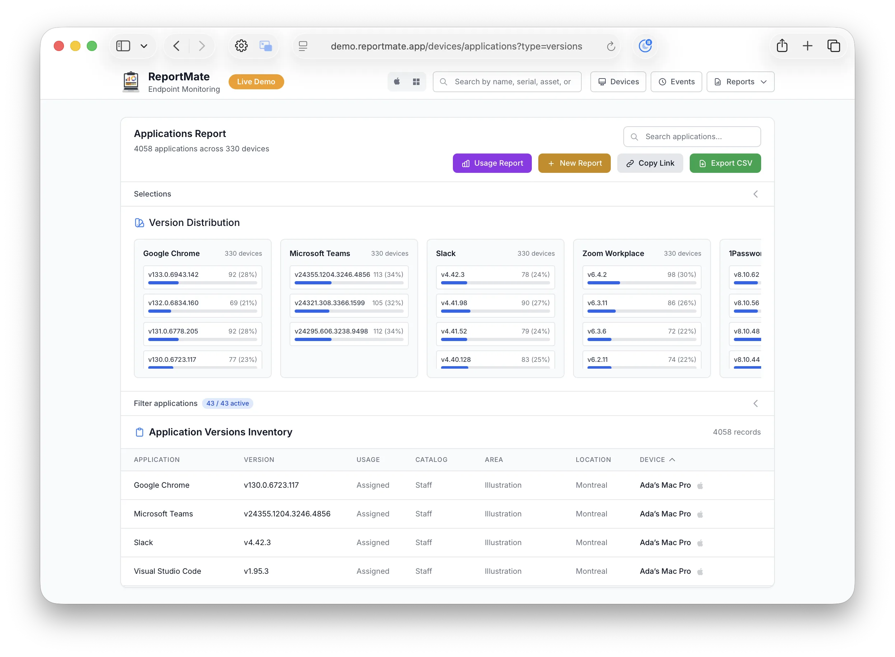The width and height of the screenshot is (895, 657).
Task: Open a new tab with plus icon
Action: [807, 46]
